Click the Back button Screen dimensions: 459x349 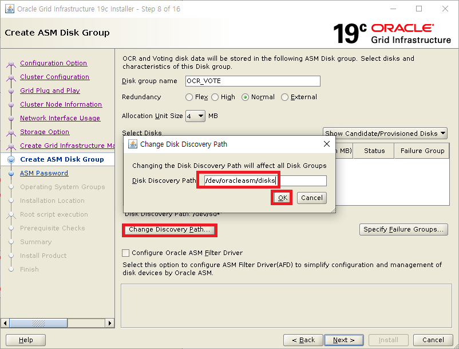tap(303, 340)
